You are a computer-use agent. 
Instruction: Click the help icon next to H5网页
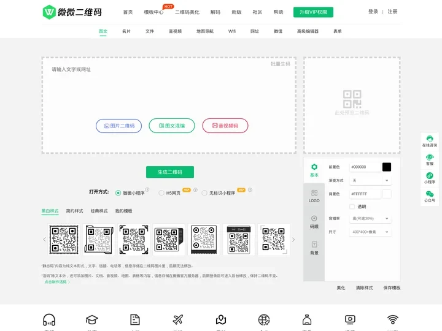[x=195, y=189]
